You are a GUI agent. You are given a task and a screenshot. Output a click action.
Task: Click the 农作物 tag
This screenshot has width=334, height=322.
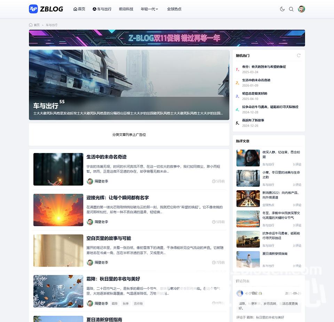tap(138, 304)
